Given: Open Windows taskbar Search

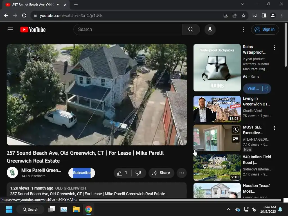Looking at the screenshot, I should (x=30, y=209).
